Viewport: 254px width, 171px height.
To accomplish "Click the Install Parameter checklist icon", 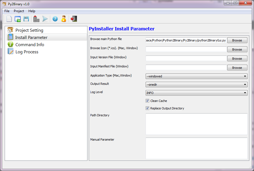I will click(x=10, y=37).
